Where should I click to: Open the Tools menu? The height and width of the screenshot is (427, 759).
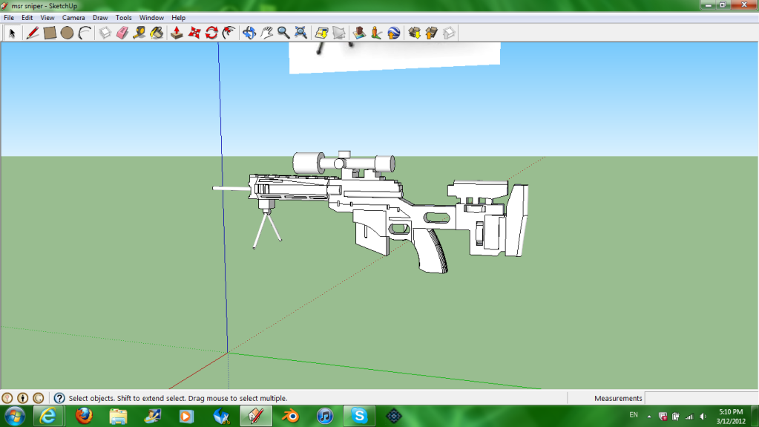[123, 17]
